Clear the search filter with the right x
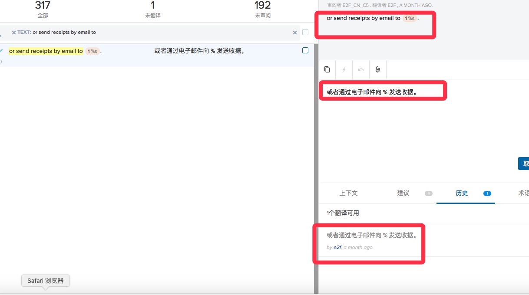Image resolution: width=529 pixels, height=295 pixels. click(295, 32)
